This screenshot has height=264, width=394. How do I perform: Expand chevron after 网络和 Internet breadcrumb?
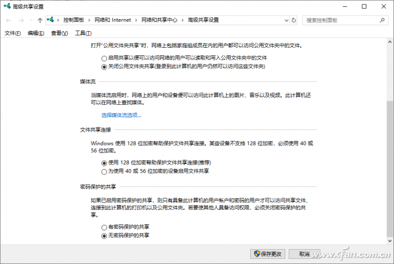[136, 20]
